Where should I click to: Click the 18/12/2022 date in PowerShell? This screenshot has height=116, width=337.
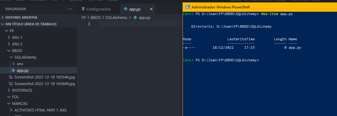coord(223,48)
